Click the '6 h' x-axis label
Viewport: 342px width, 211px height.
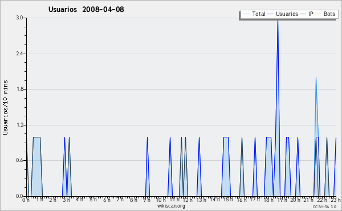click(107, 200)
